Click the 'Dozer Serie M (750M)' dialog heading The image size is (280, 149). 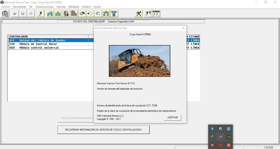coord(140,34)
